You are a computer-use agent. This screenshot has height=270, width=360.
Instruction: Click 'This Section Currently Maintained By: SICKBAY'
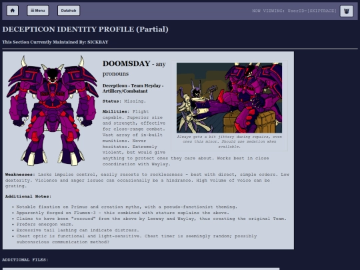click(x=55, y=42)
